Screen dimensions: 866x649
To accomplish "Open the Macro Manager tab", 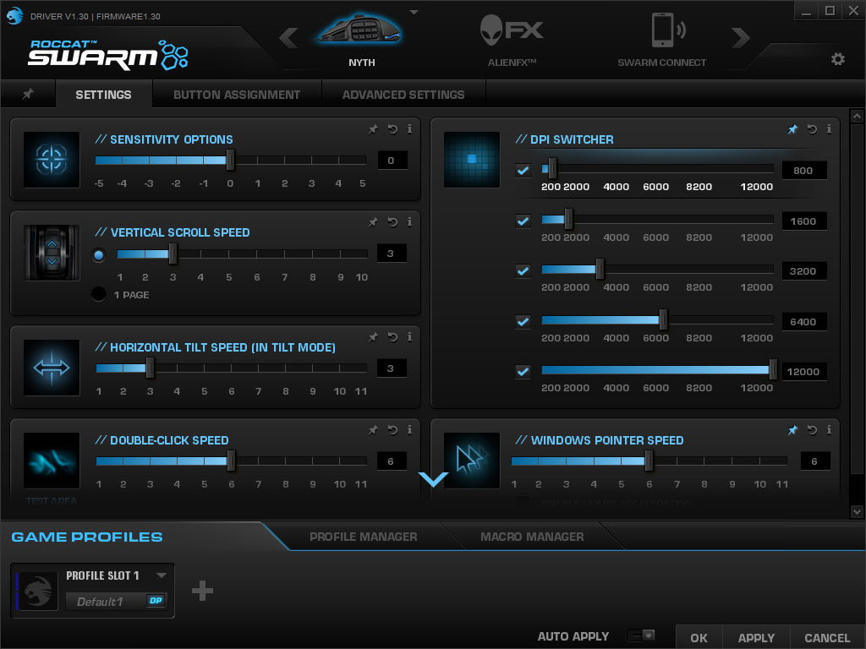I will 532,537.
